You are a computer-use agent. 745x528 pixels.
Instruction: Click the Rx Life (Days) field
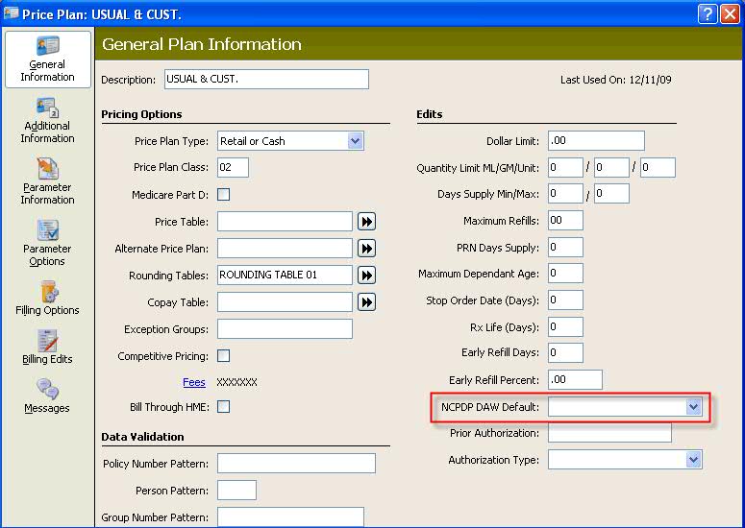[x=565, y=326]
